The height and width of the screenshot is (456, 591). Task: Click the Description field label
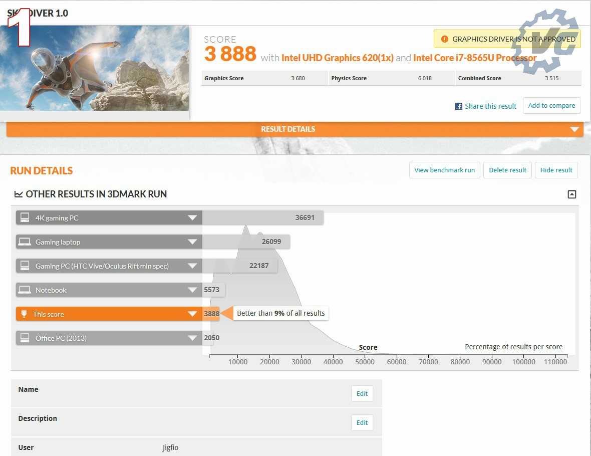(38, 418)
